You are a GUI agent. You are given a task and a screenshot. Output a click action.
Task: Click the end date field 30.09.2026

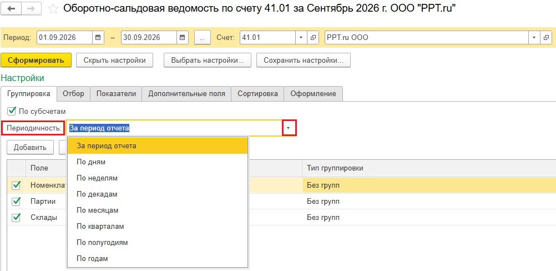(149, 37)
